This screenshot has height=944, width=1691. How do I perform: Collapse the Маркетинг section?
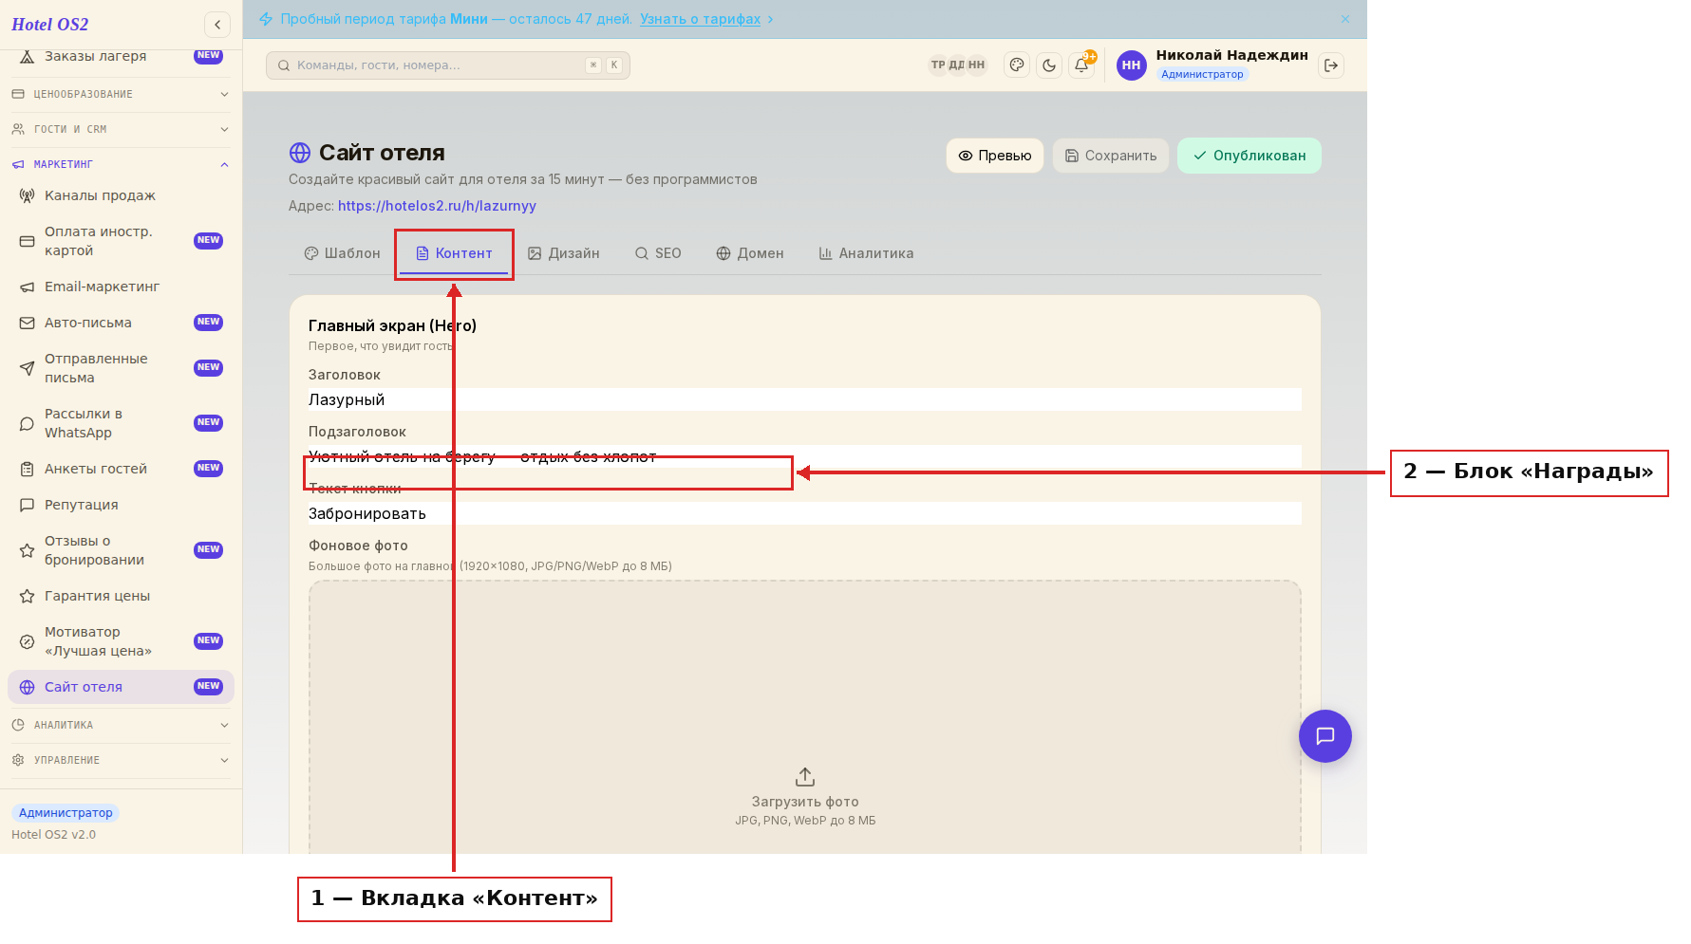coord(121,164)
